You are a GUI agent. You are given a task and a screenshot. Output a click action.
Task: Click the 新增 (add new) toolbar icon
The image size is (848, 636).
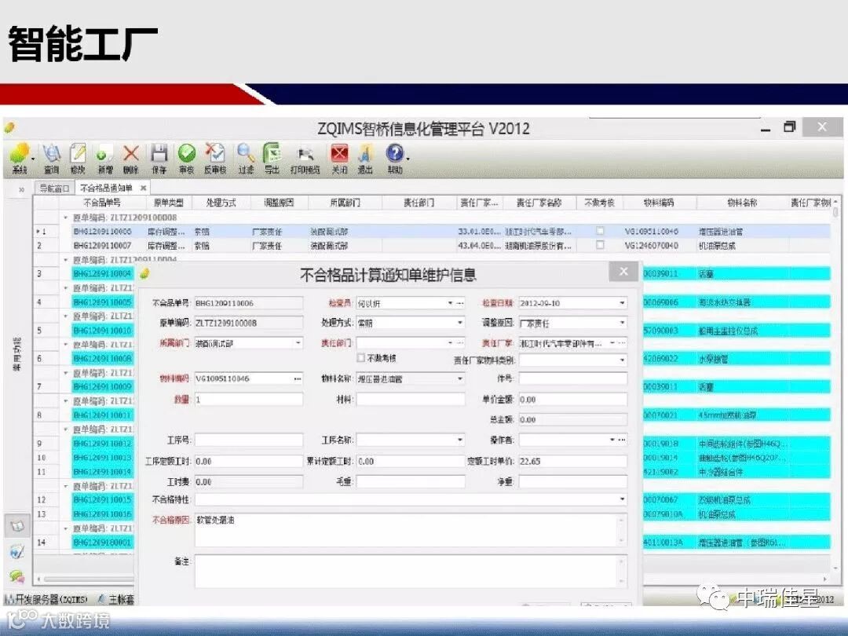click(x=105, y=158)
